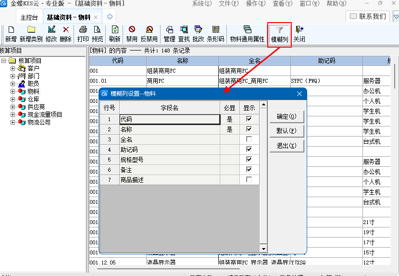Viewport: 399px width, 276px height.
Task: Click the 客户 tree icon
Action: tap(22, 68)
